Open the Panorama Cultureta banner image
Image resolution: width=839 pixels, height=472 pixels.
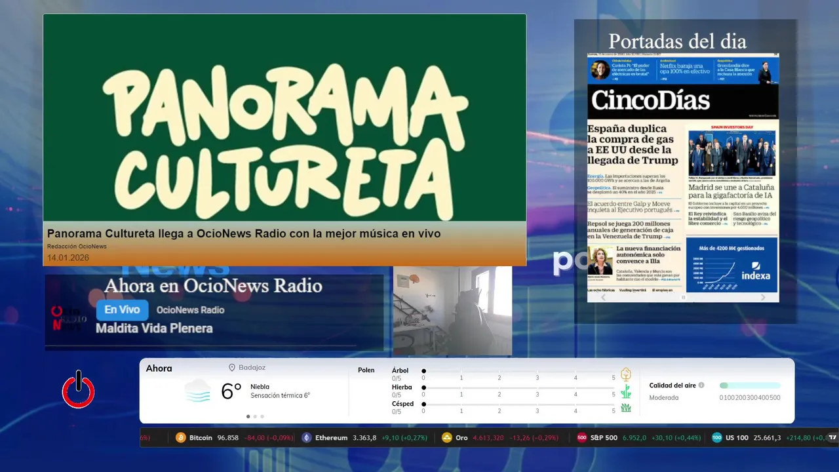coord(284,118)
